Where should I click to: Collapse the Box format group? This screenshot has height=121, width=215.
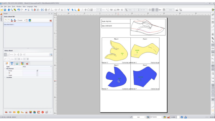[x=5, y=69]
